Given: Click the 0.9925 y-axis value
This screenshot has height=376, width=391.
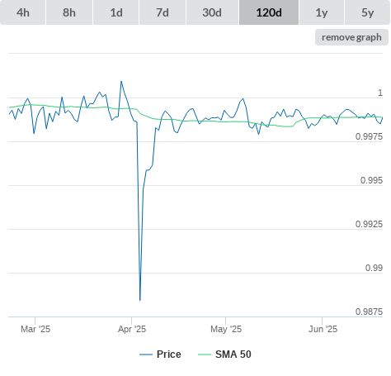Looking at the screenshot, I should [369, 224].
